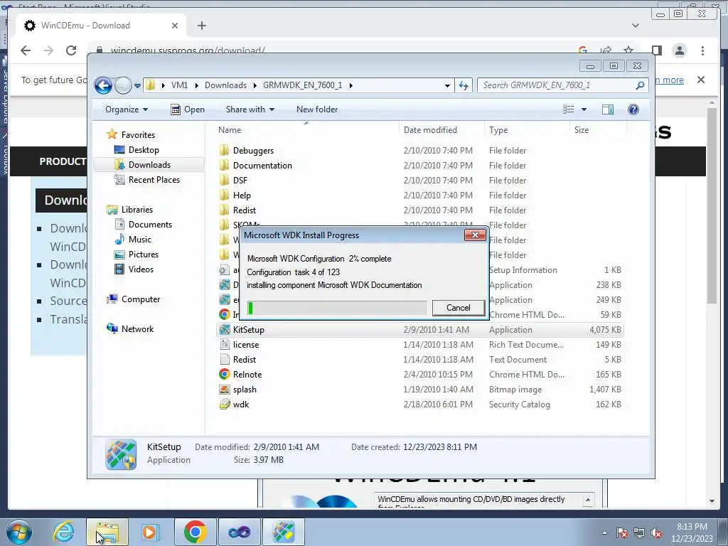Open the Organize menu
Screen dimensions: 728x546
coord(127,109)
